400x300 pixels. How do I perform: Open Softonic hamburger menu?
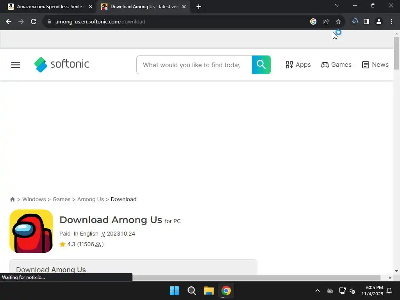pyautogui.click(x=16, y=65)
